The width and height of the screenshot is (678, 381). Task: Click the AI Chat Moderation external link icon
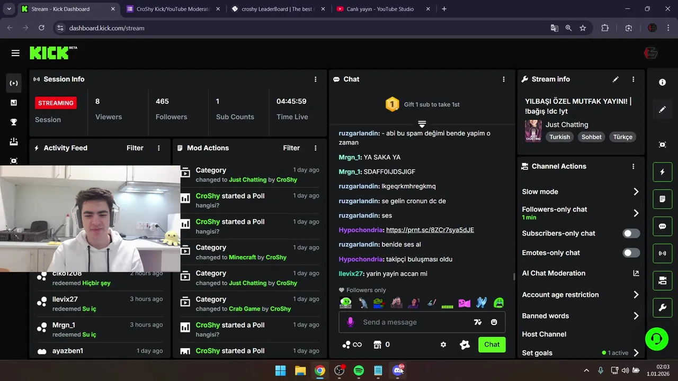[636, 274]
